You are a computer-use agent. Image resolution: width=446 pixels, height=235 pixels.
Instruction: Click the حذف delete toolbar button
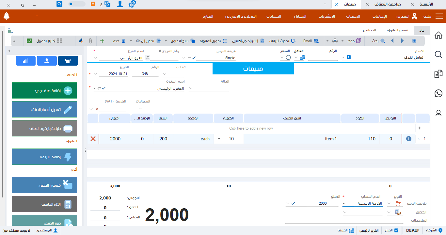coord(118,41)
